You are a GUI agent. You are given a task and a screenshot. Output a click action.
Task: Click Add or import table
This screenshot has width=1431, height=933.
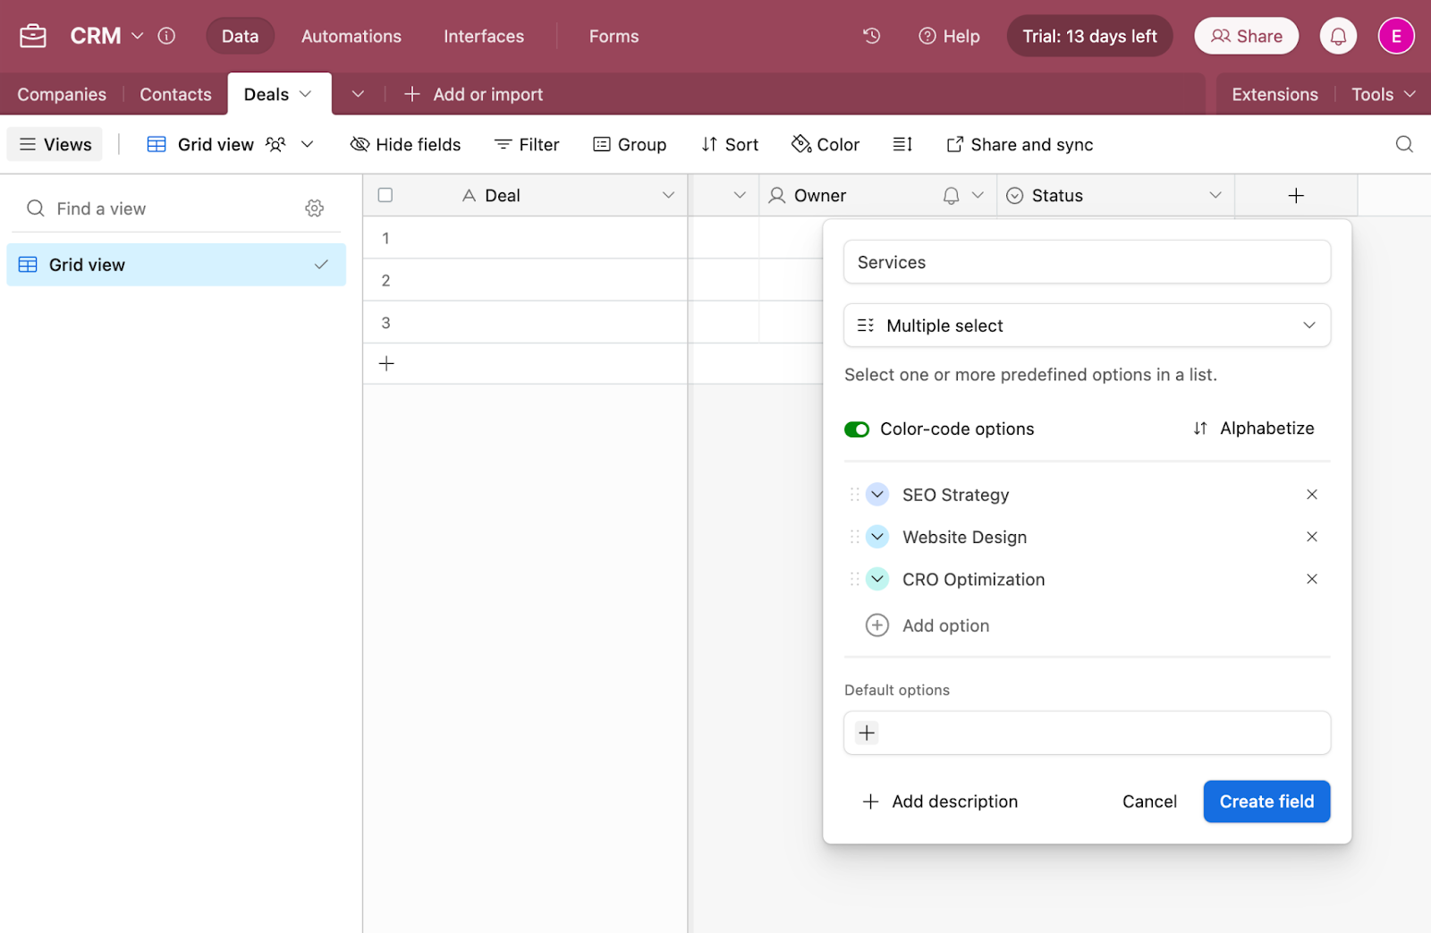click(473, 94)
